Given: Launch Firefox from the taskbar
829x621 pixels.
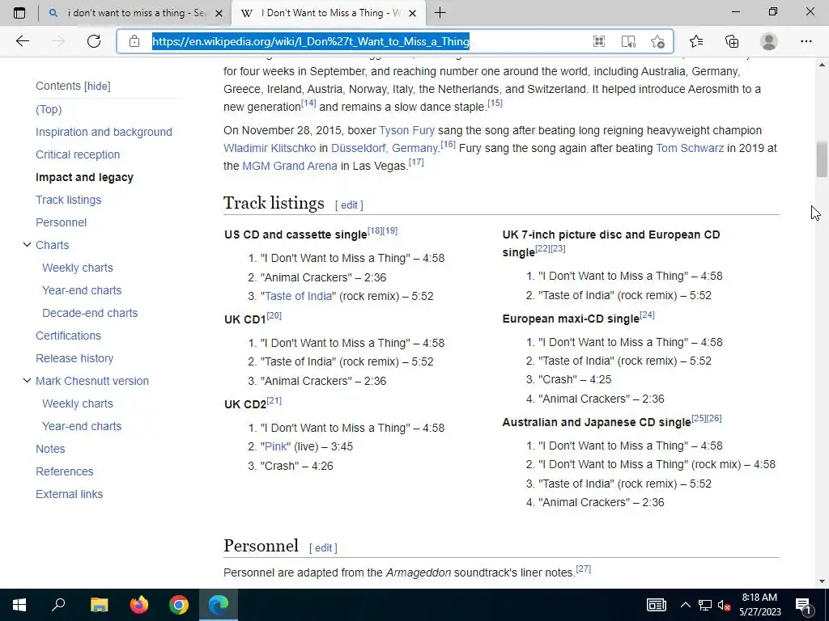Looking at the screenshot, I should pos(139,605).
